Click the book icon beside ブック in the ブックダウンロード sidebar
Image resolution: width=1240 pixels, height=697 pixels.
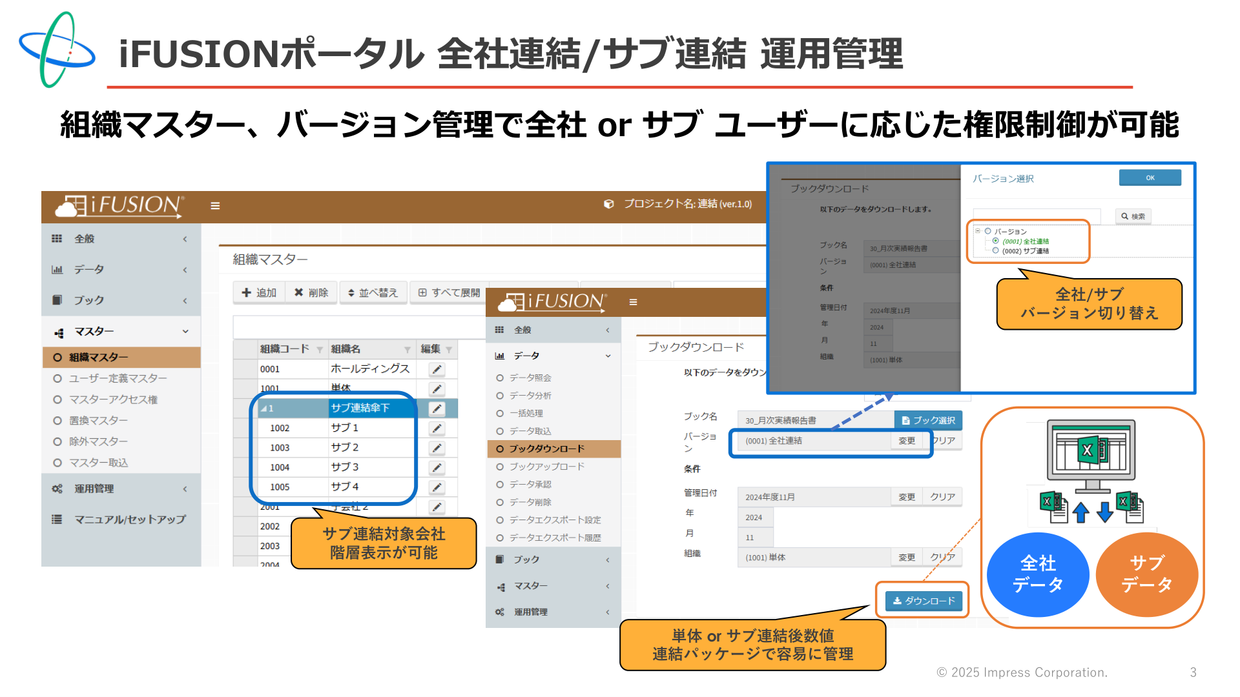pyautogui.click(x=499, y=560)
